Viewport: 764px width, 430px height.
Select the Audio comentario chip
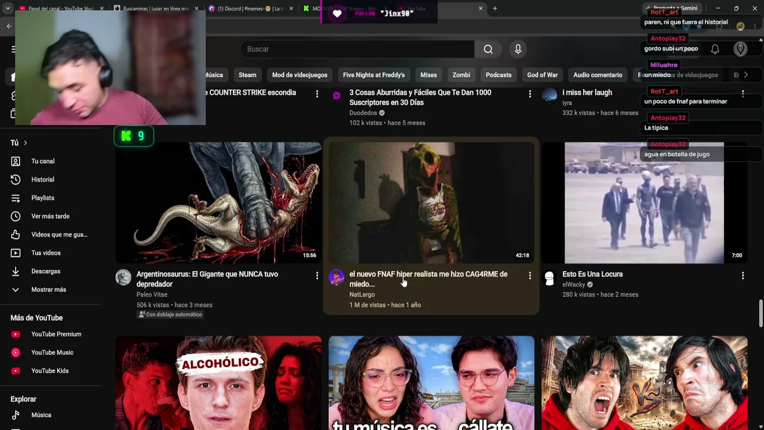597,75
